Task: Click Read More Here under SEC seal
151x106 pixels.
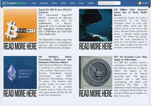Action: [x=96, y=93]
